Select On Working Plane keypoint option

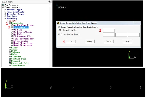(23, 25)
